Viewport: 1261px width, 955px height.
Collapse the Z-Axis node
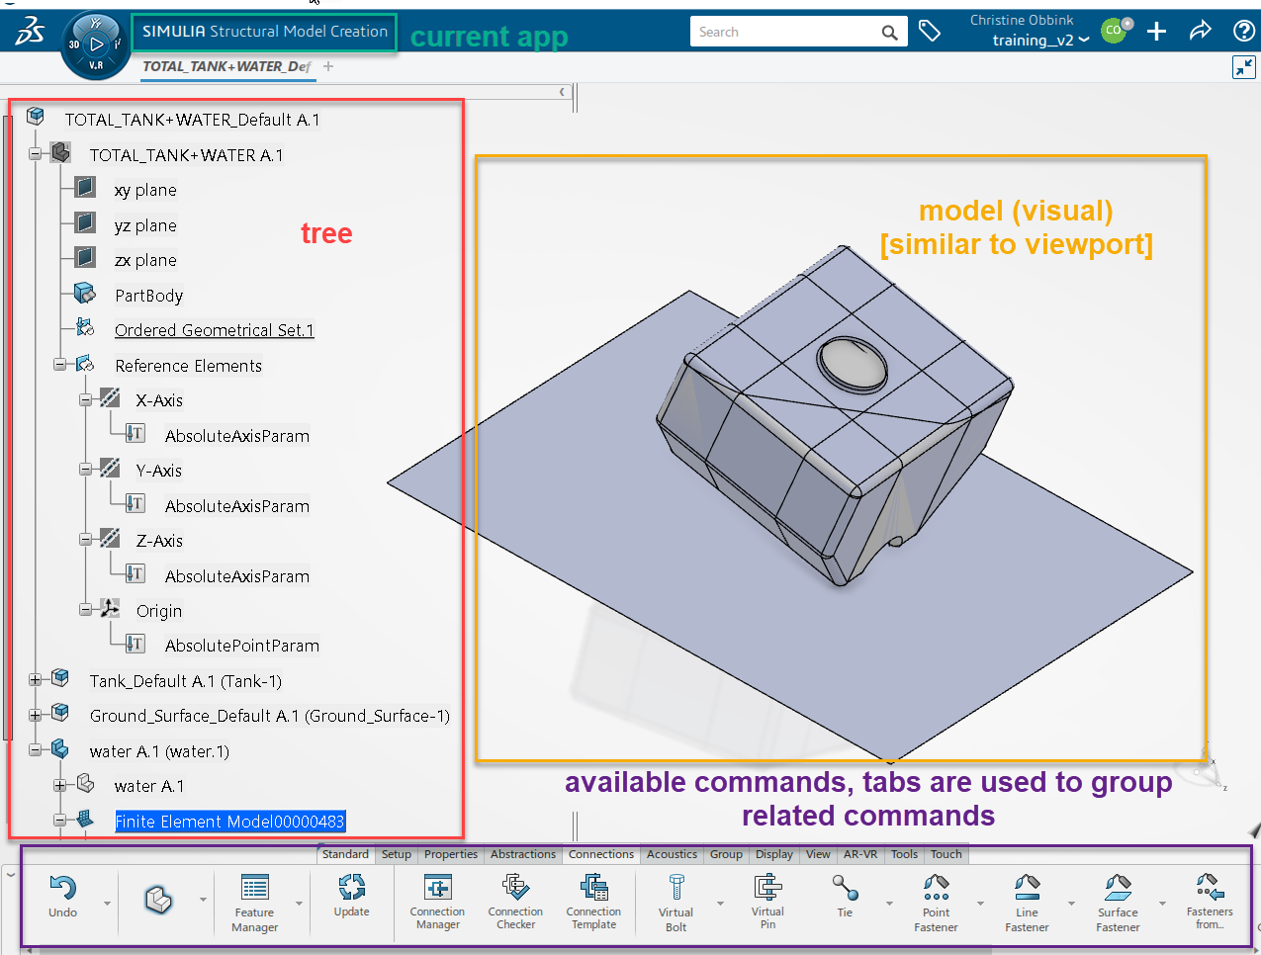tap(86, 541)
